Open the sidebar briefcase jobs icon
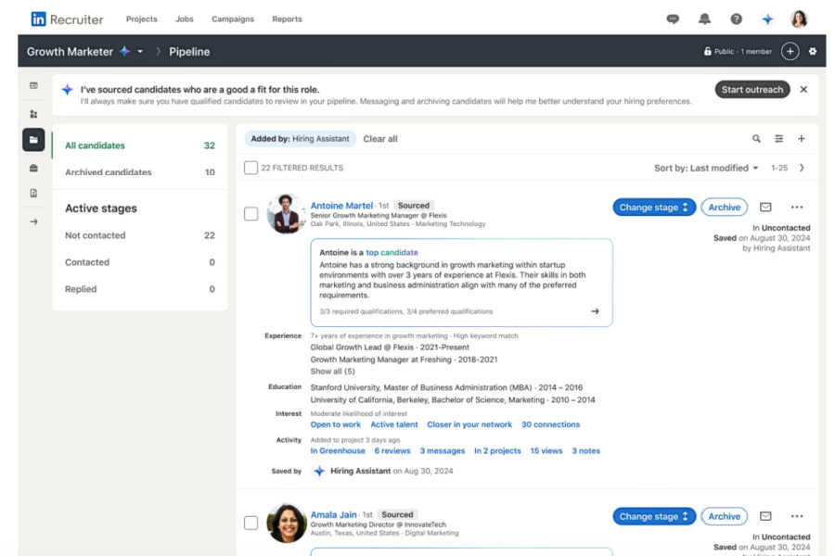 [33, 168]
